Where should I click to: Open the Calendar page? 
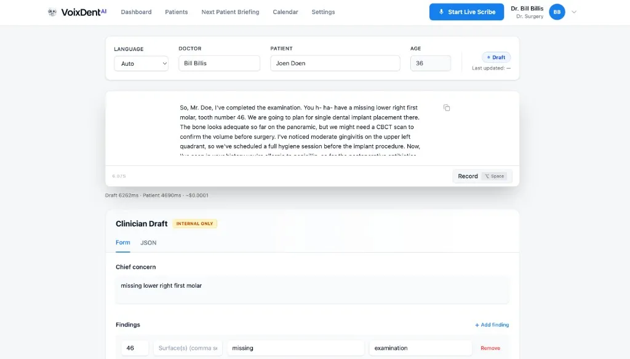point(285,12)
